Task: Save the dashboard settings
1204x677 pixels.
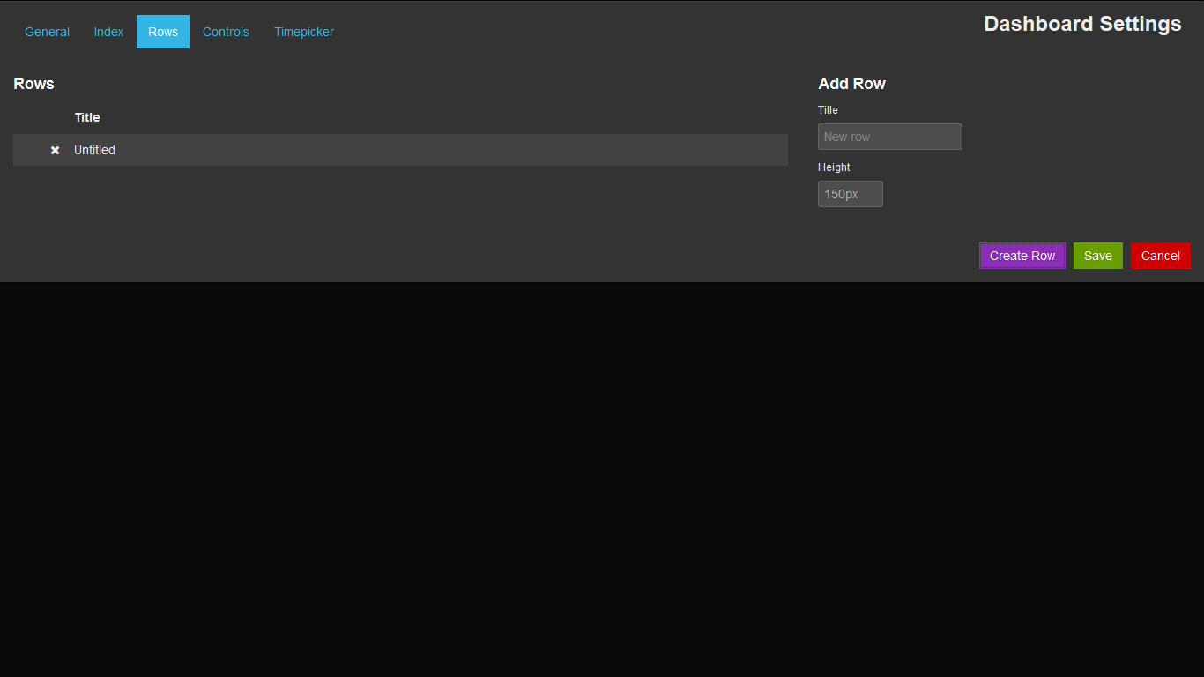Action: click(1098, 256)
